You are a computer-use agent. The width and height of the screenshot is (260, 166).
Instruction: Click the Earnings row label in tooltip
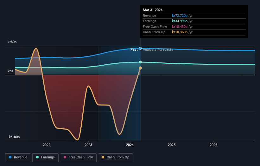149,21
